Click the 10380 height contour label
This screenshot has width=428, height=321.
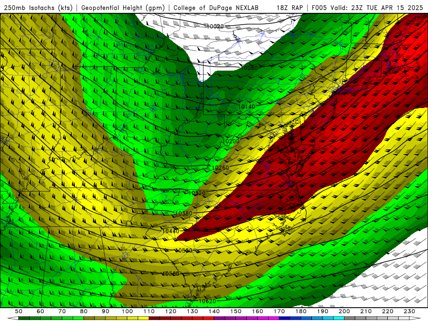pos(184,213)
